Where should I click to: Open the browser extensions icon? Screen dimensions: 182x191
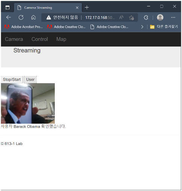pos(146,18)
